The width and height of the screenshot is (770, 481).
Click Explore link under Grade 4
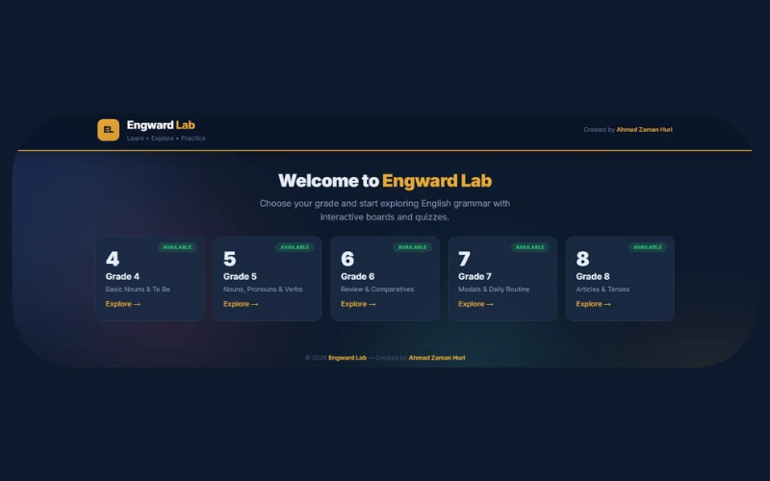(x=123, y=304)
